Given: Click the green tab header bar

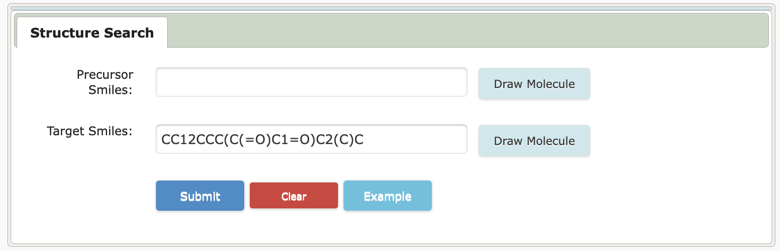Looking at the screenshot, I should pyautogui.click(x=467, y=31).
